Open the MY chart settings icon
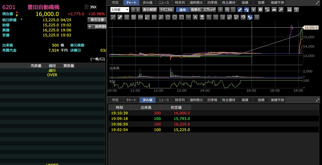This screenshot has width=322, height=165. pyautogui.click(x=267, y=10)
